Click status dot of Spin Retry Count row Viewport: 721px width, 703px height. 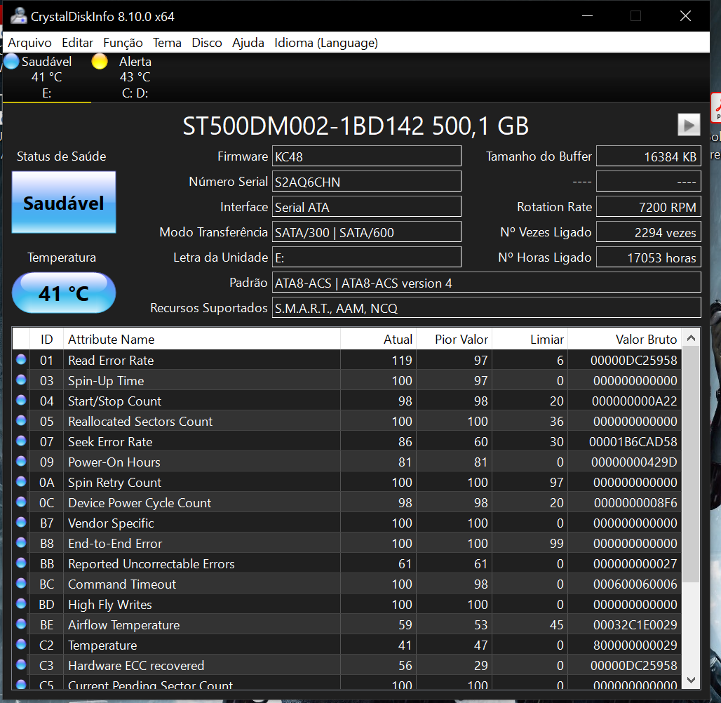[x=21, y=481]
